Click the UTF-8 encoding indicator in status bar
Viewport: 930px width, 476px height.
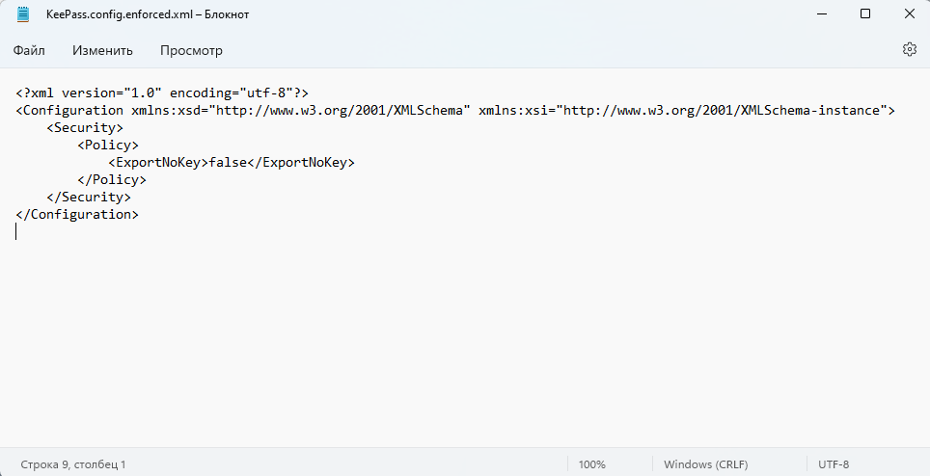[x=834, y=464]
